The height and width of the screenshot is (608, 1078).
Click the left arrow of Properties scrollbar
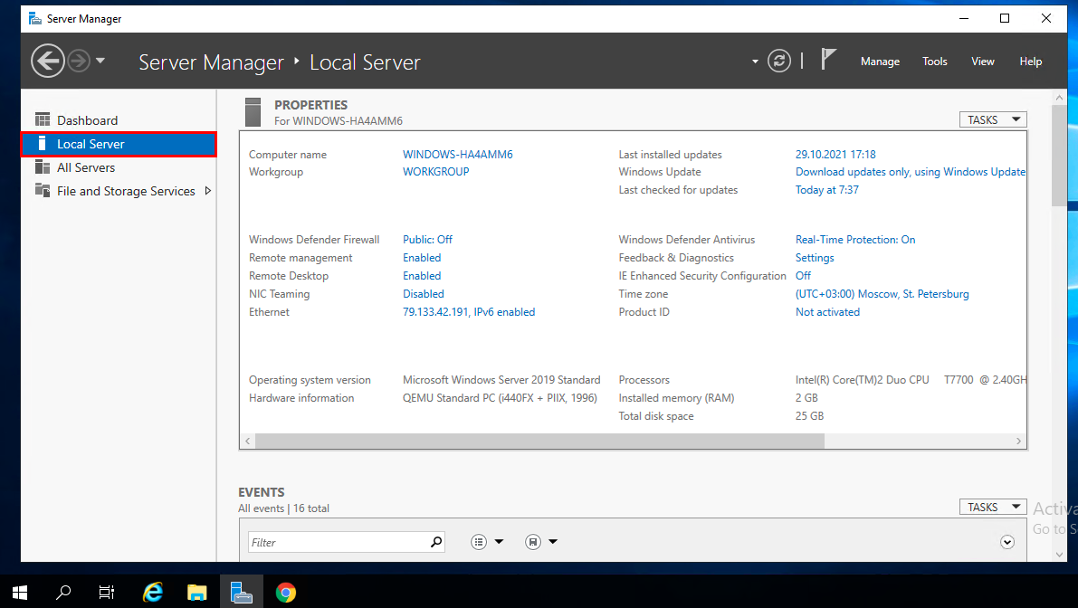[x=247, y=441]
